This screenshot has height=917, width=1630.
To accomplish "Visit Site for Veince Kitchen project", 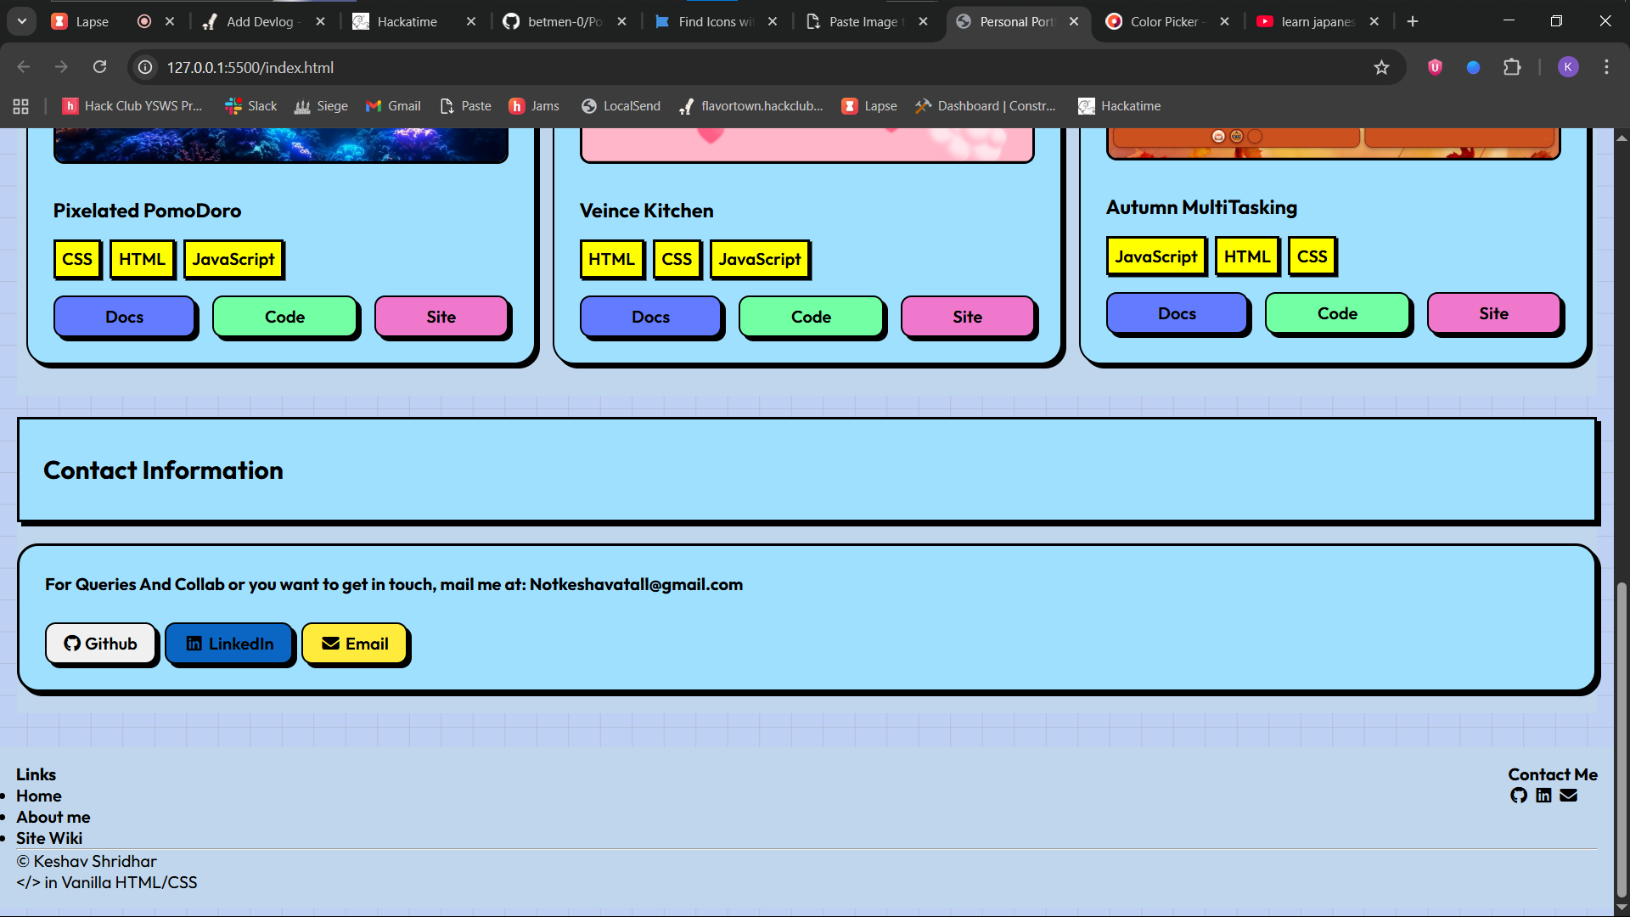I will pos(967,317).
